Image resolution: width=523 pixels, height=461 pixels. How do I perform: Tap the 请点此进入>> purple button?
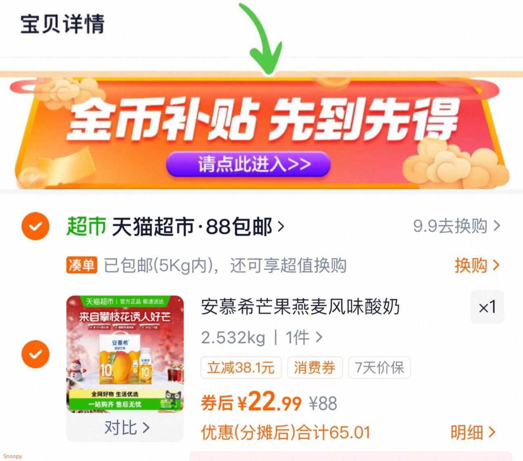pos(248,164)
